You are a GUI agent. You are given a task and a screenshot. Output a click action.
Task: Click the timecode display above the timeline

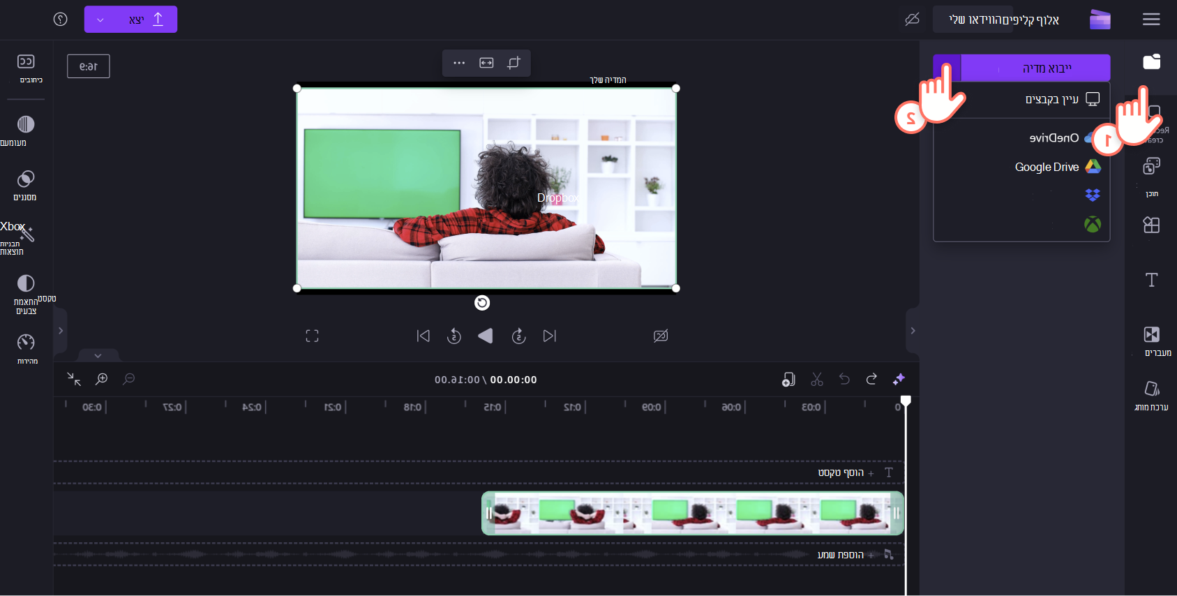click(486, 380)
